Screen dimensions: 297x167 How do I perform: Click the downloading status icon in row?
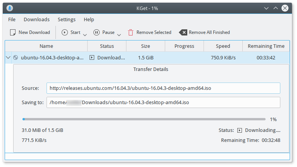pos(92,58)
